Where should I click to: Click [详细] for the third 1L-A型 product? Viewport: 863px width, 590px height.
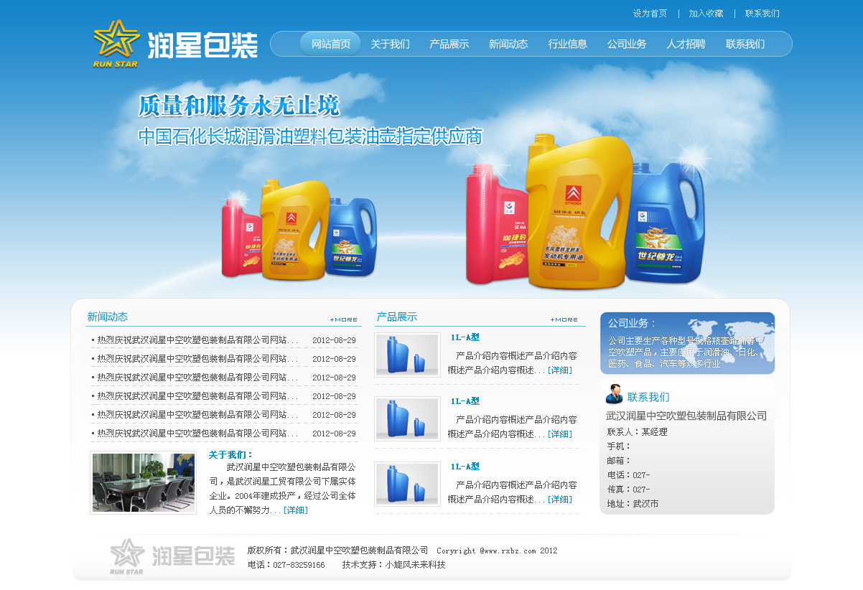560,499
